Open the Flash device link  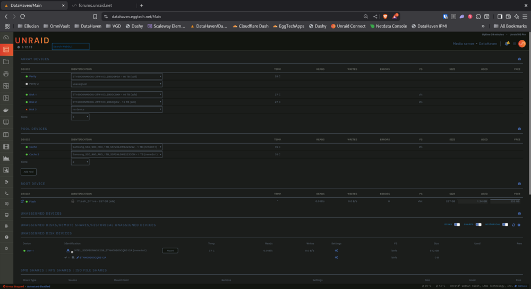[x=32, y=202]
